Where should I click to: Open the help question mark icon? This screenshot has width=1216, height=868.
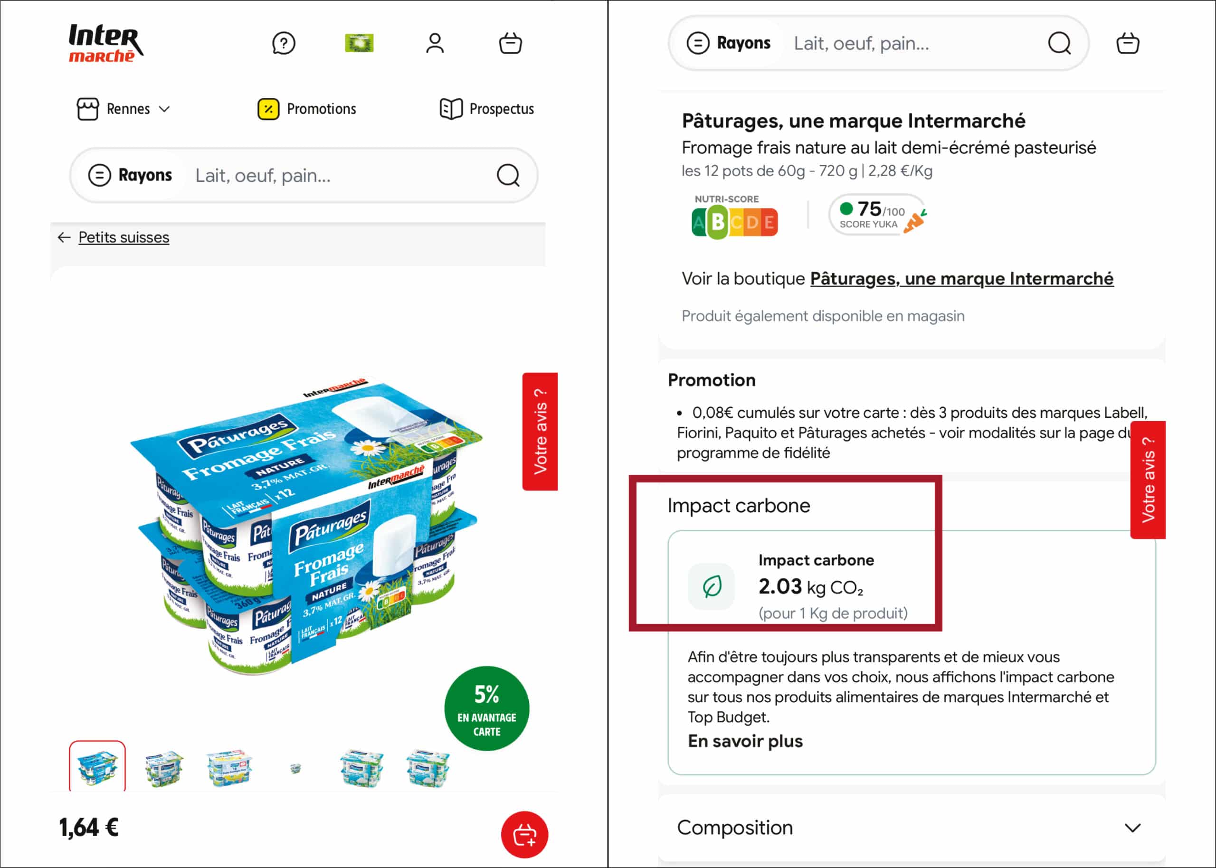click(x=283, y=43)
